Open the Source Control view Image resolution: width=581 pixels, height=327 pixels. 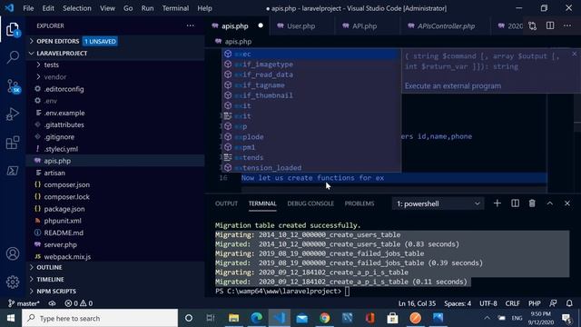pyautogui.click(x=13, y=86)
